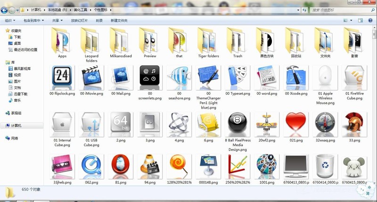Open the 00 iMovie.png file icon
Screen dimensions: 377x202
(91, 76)
